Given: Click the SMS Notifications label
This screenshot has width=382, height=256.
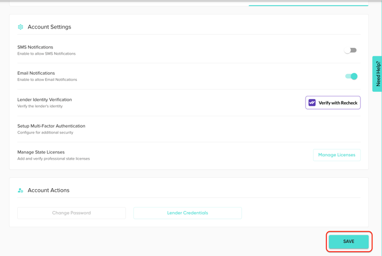Looking at the screenshot, I should 35,47.
